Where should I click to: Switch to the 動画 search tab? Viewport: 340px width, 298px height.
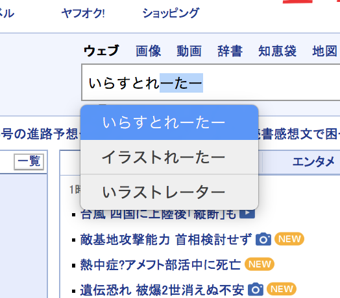pyautogui.click(x=189, y=51)
